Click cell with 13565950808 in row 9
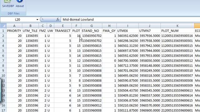The width and height of the screenshot is (200, 112). (92, 71)
